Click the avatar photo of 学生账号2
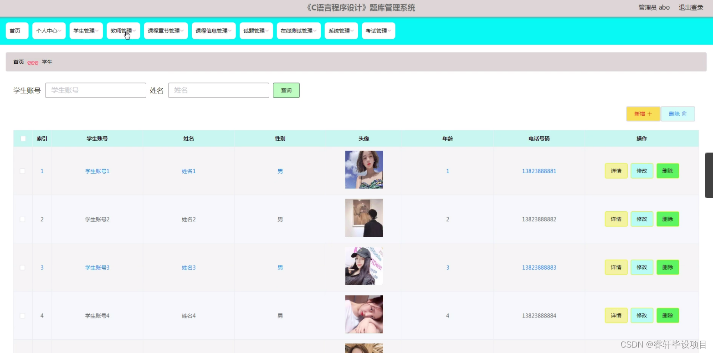 tap(364, 218)
